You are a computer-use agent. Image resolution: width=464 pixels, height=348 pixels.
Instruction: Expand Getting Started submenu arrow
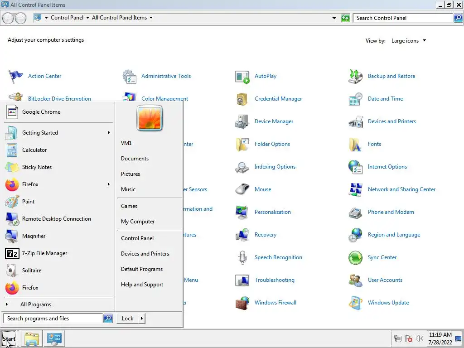[109, 133]
